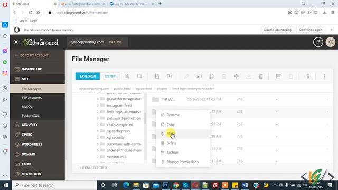338x190 pixels.
Task: Open browser search tabs magnifier icon
Action: [303, 4]
